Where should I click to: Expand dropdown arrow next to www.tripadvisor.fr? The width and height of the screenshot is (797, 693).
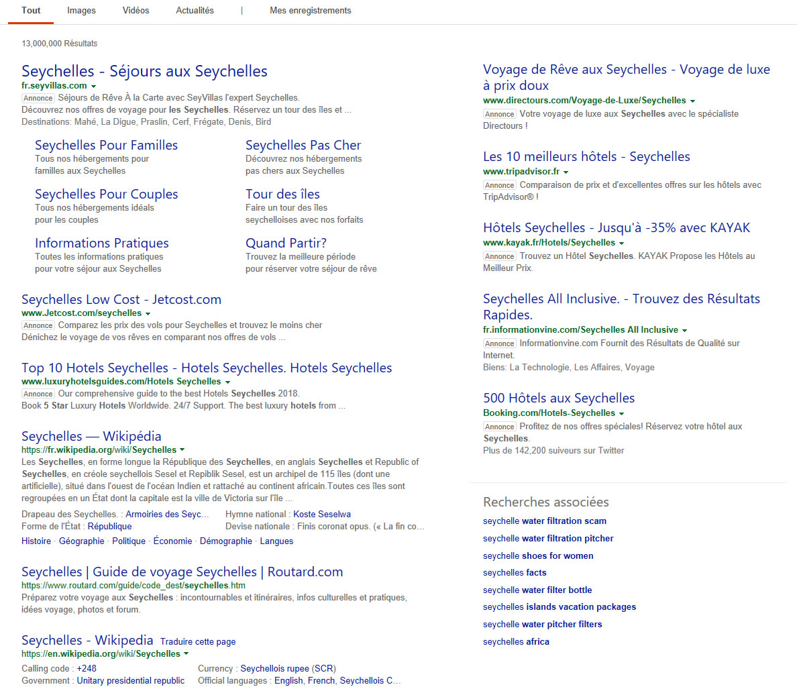click(566, 172)
